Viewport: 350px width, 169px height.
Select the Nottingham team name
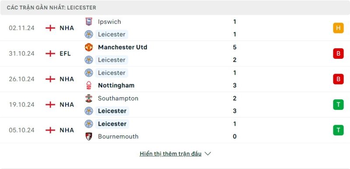tap(116, 85)
